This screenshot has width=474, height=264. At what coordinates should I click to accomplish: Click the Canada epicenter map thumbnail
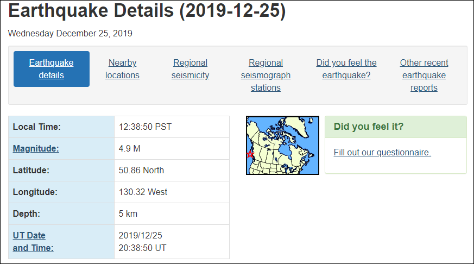coord(282,145)
